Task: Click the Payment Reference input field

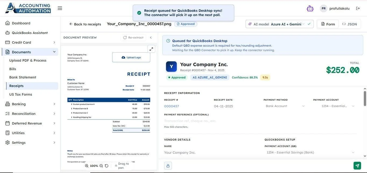Action: tap(260, 121)
